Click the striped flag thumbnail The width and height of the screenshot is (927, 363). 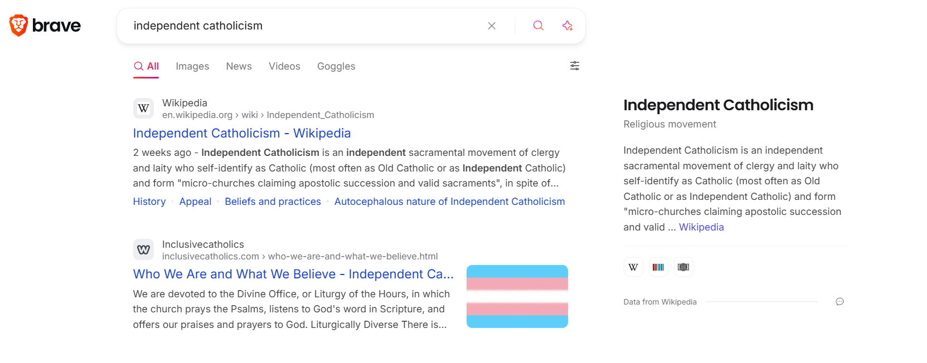point(517,296)
